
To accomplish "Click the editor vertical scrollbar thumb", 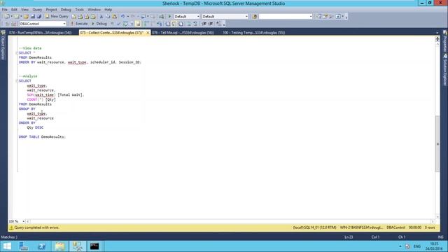I will (x=437, y=143).
